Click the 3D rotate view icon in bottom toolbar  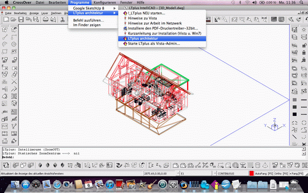(6, 165)
